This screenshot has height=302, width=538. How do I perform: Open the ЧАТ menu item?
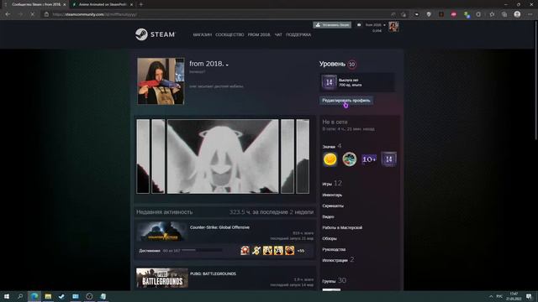point(278,35)
